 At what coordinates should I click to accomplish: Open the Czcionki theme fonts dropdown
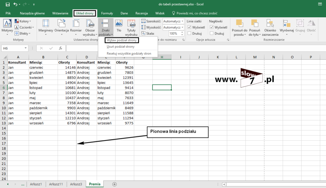pyautogui.click(x=24, y=27)
